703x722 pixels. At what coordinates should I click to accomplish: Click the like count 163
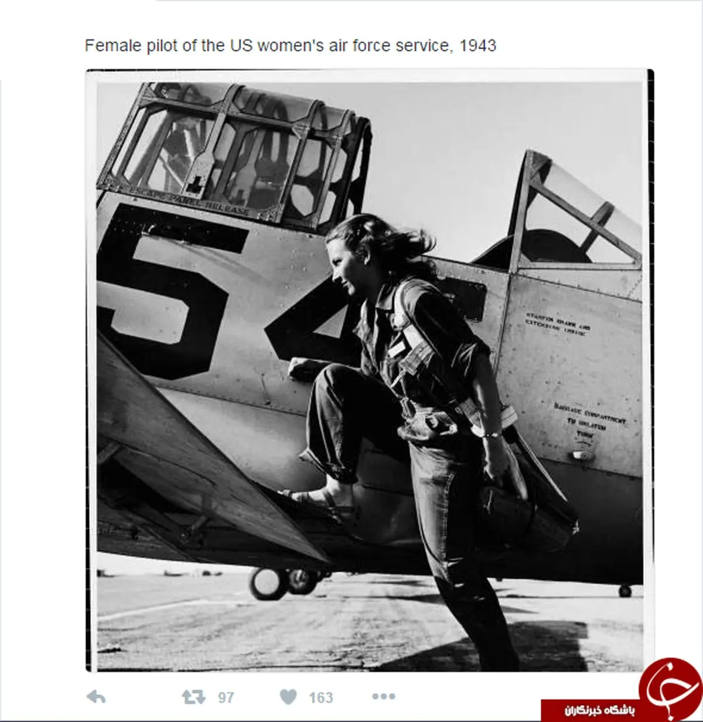(x=320, y=697)
